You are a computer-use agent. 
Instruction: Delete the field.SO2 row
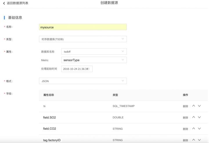(185, 118)
